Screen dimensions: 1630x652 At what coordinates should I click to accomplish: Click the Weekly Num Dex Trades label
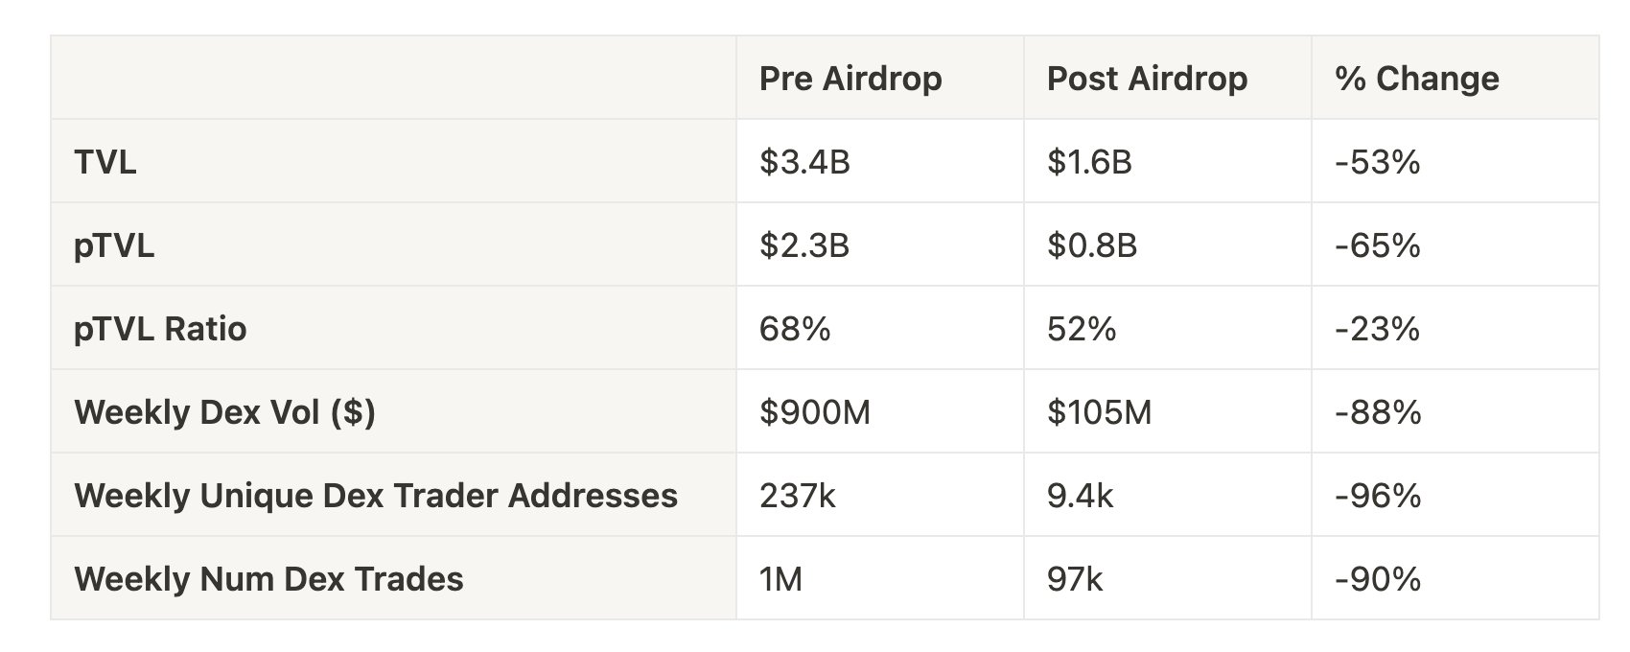coord(268,579)
